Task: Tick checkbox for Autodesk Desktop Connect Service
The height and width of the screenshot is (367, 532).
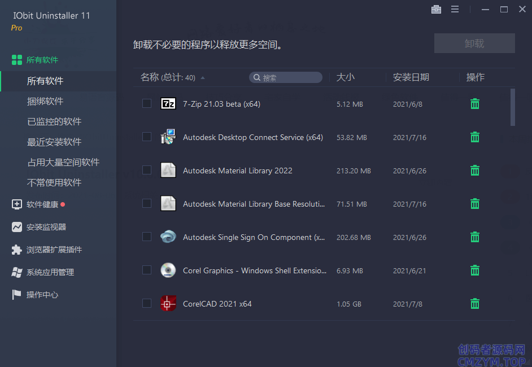Action: point(147,137)
